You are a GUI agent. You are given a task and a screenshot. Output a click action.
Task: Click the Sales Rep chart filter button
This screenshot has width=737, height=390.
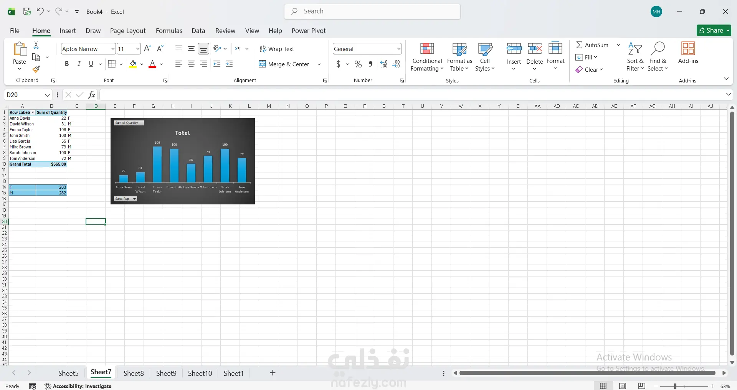tap(126, 199)
